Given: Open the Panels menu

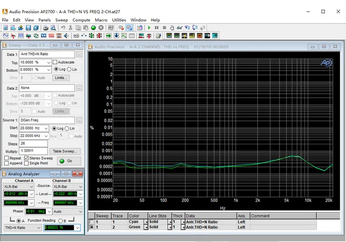Looking at the screenshot, I should [44, 20].
